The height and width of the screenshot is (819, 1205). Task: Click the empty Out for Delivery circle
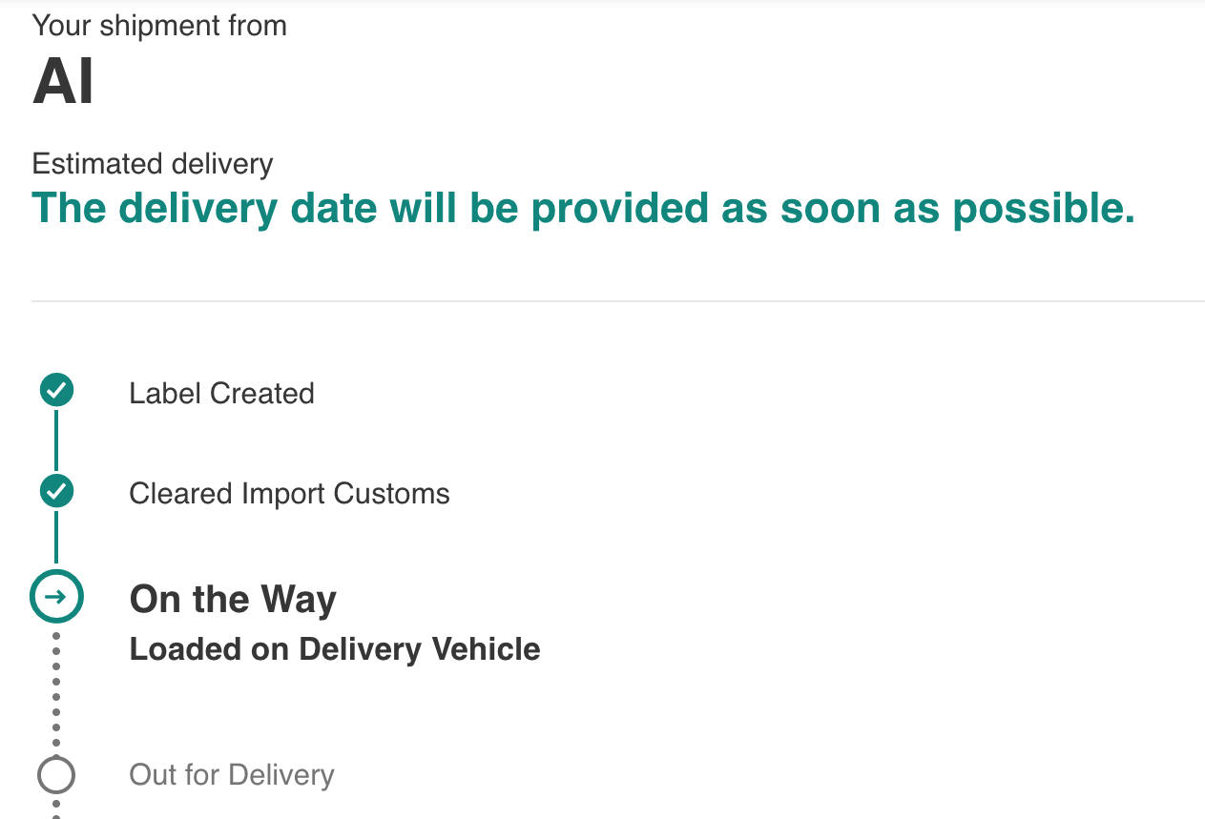click(x=56, y=775)
